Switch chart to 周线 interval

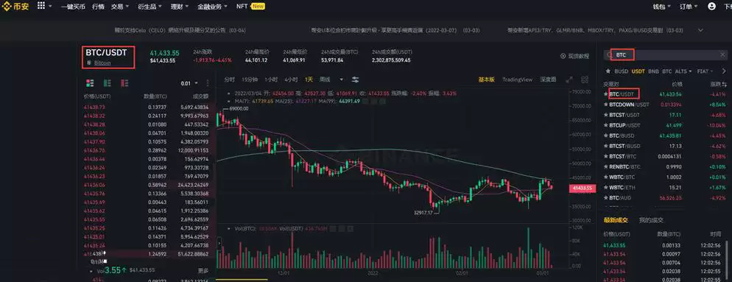point(325,80)
